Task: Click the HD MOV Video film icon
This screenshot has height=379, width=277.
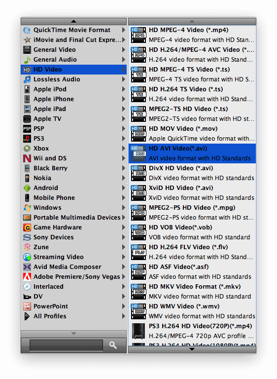Action: tap(138, 134)
